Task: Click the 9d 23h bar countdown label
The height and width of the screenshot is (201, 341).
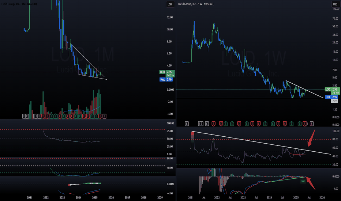Action: pos(170,75)
